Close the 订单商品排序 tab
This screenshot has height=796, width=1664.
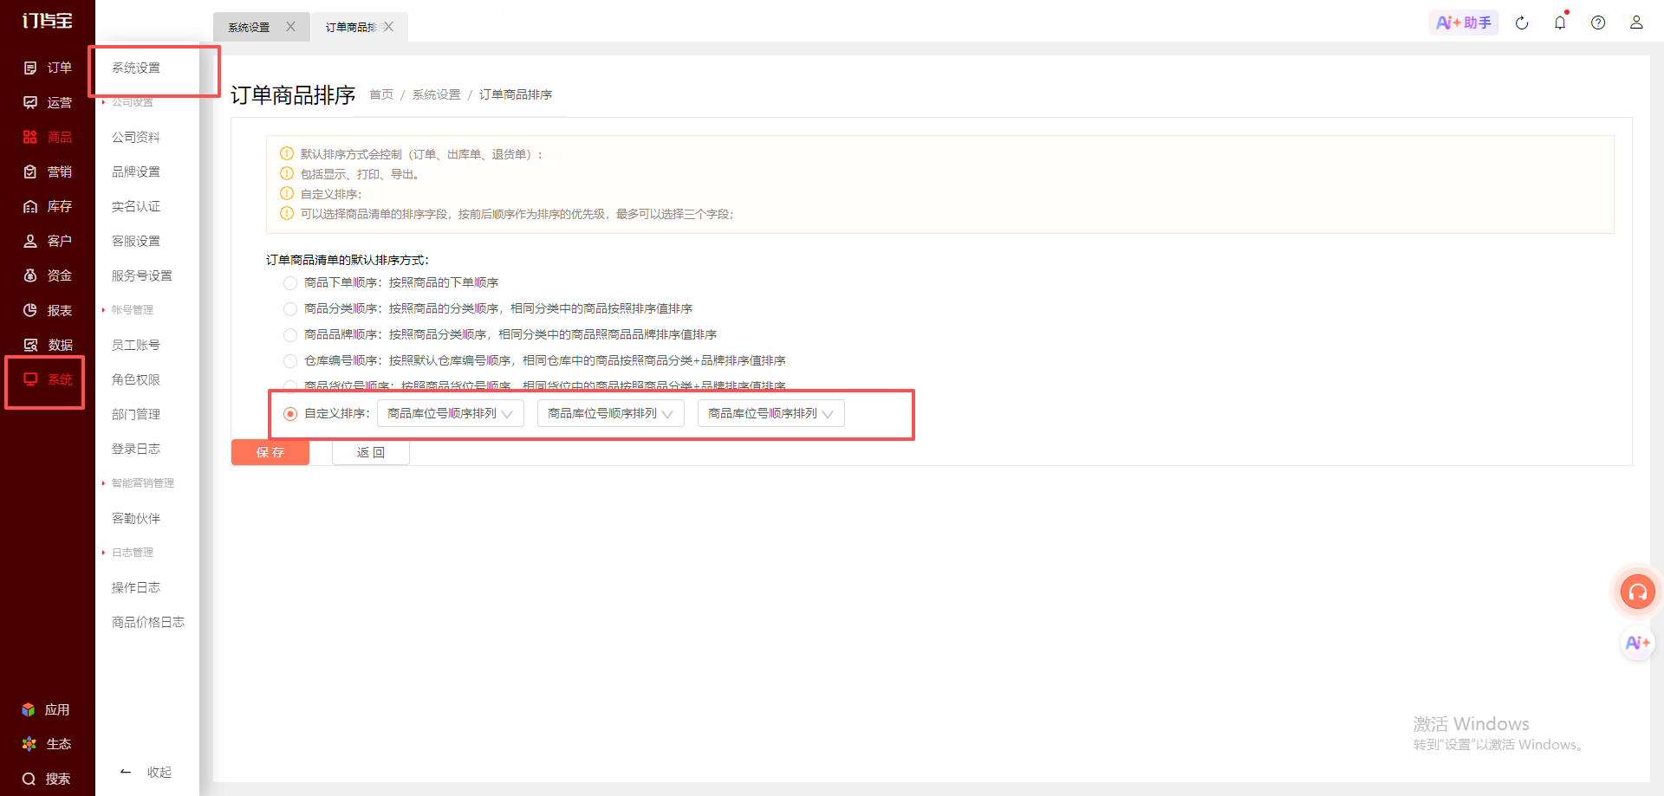coord(389,27)
